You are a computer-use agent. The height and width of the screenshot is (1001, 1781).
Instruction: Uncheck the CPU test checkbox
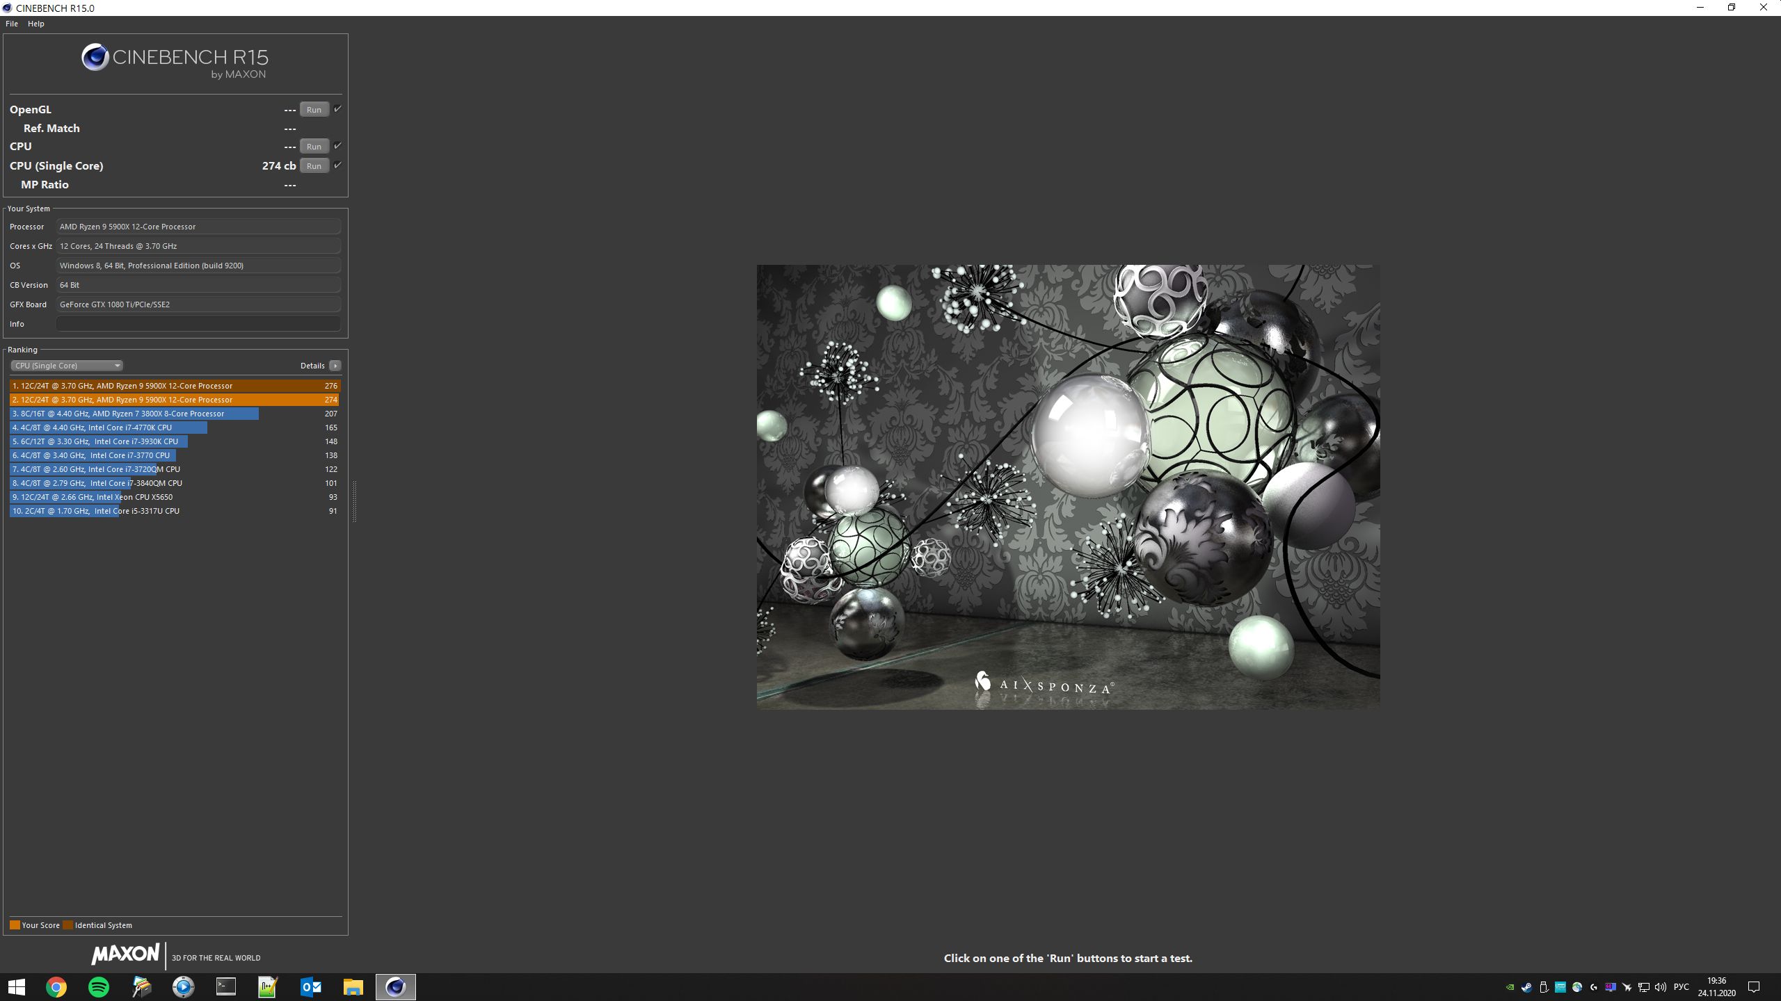click(x=337, y=145)
